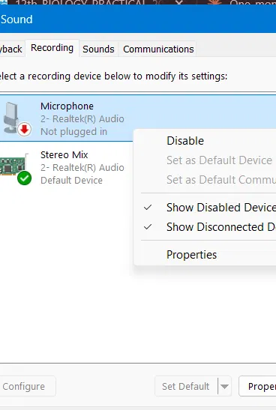
Task: Click the Configure button
Action: coord(27,386)
